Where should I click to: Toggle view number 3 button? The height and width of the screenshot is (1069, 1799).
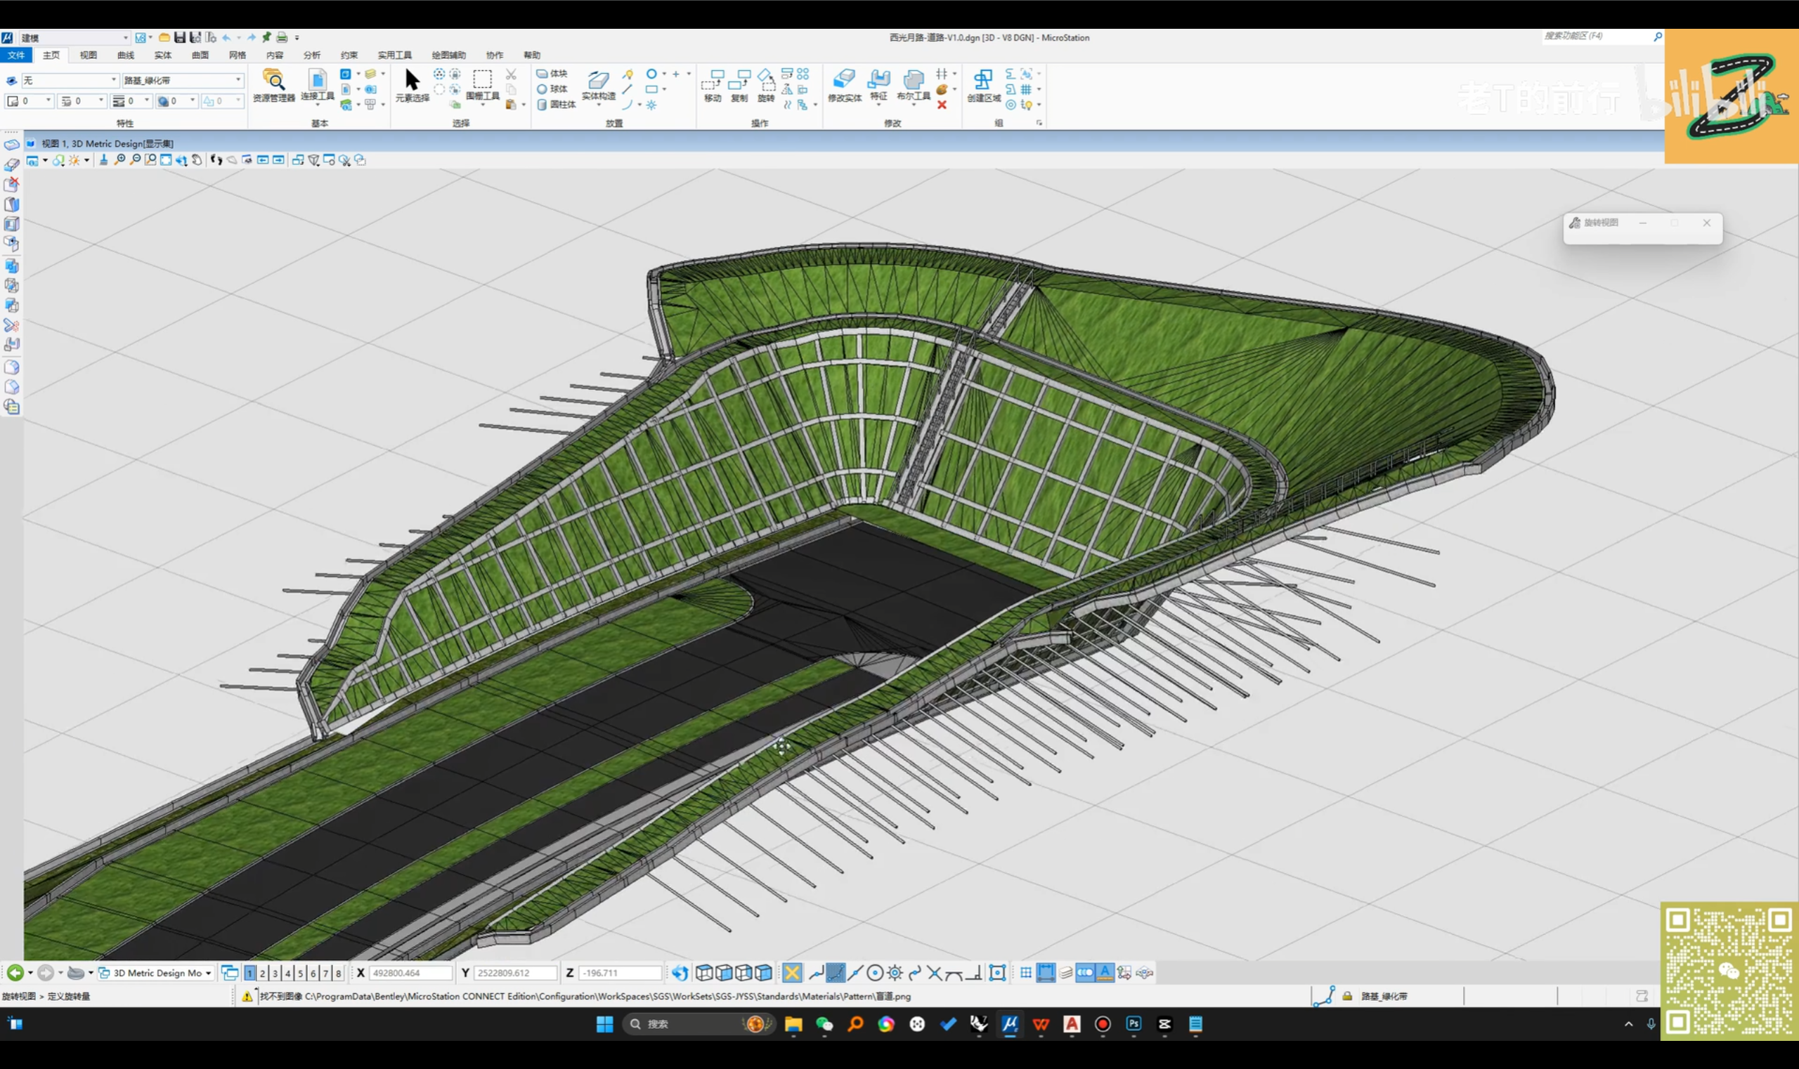point(275,973)
